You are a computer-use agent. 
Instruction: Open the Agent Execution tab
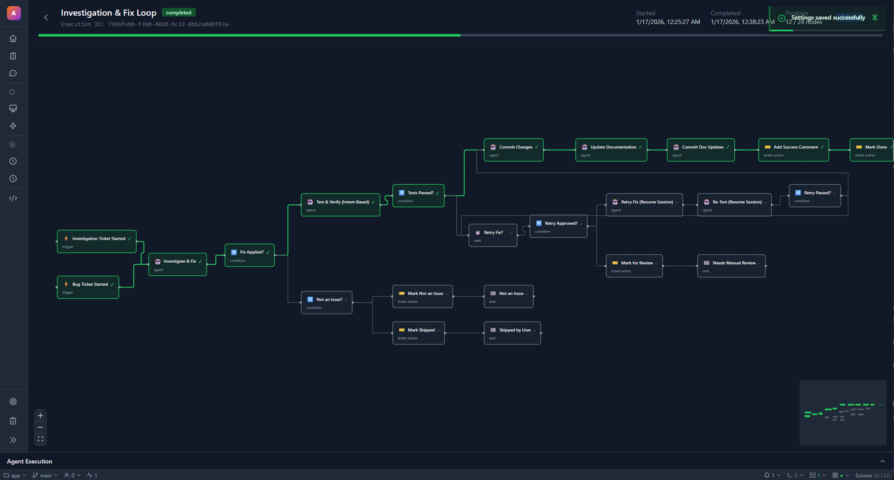[x=29, y=461]
